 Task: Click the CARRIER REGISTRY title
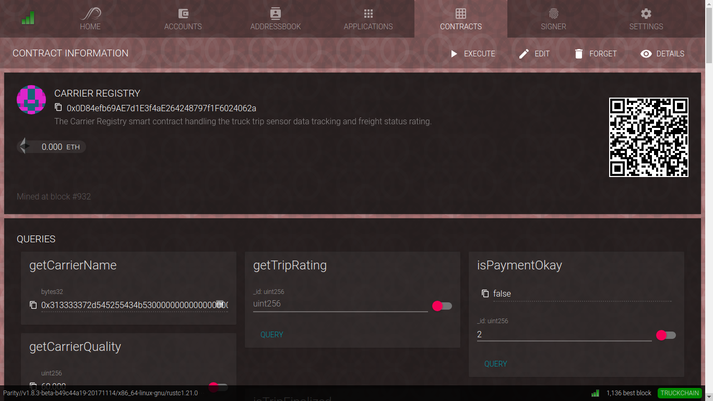point(97,93)
